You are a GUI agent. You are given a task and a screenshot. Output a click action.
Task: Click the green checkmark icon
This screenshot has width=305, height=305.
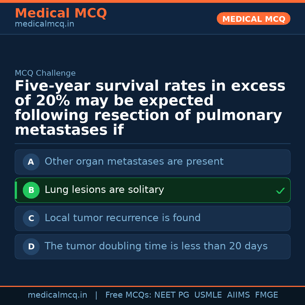click(x=280, y=191)
